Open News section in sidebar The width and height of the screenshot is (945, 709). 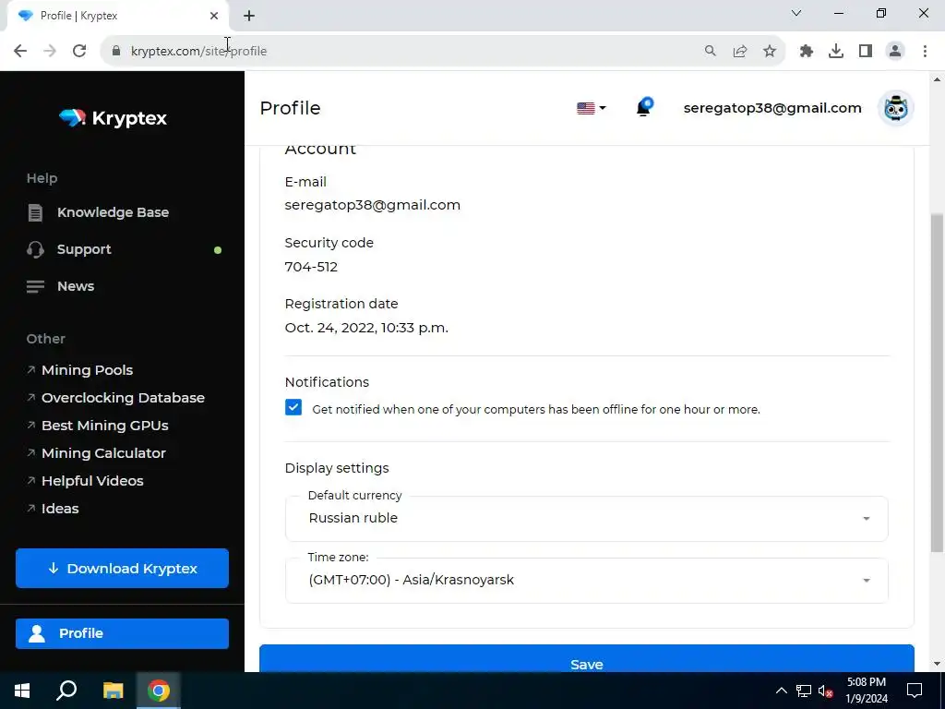tap(76, 286)
